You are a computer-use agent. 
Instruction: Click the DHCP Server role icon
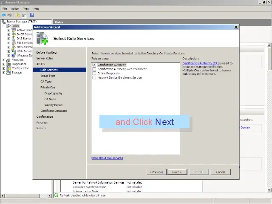point(14,34)
